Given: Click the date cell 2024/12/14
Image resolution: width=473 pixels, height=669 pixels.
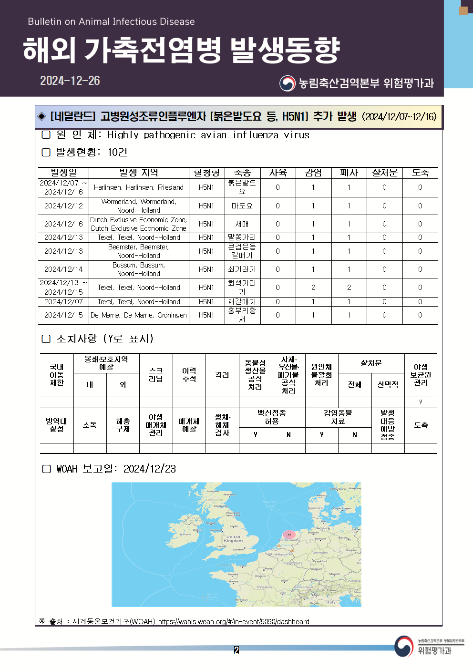Looking at the screenshot, I should coord(63,269).
